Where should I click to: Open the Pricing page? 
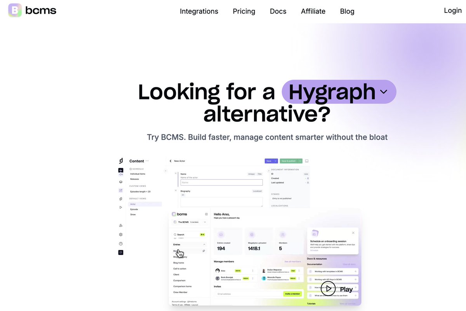point(244,11)
